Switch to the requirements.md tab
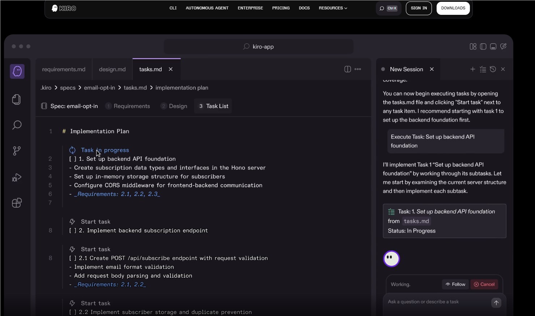 click(x=64, y=69)
